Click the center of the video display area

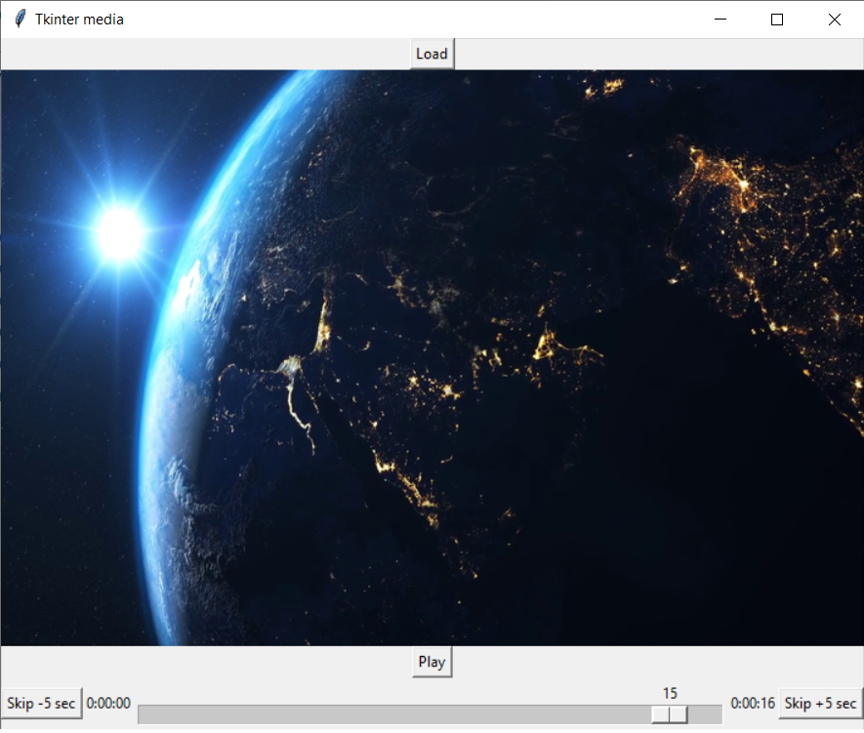click(x=432, y=357)
